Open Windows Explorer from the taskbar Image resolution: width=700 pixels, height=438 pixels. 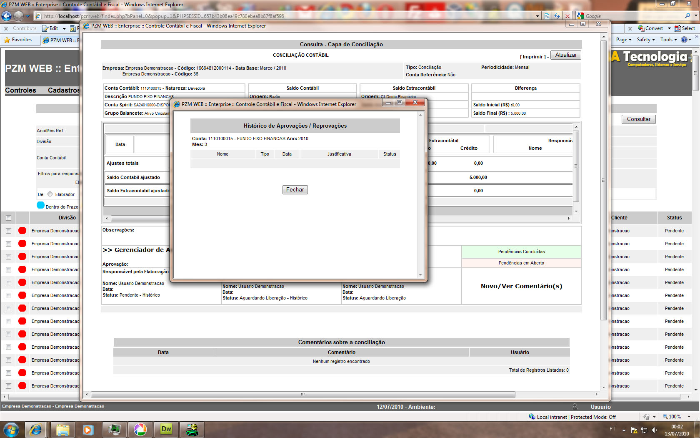pyautogui.click(x=62, y=430)
